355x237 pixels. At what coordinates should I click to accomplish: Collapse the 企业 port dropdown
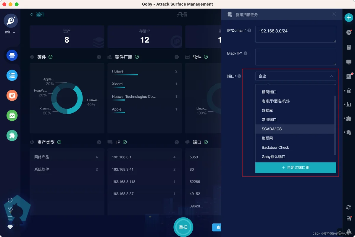click(296, 76)
